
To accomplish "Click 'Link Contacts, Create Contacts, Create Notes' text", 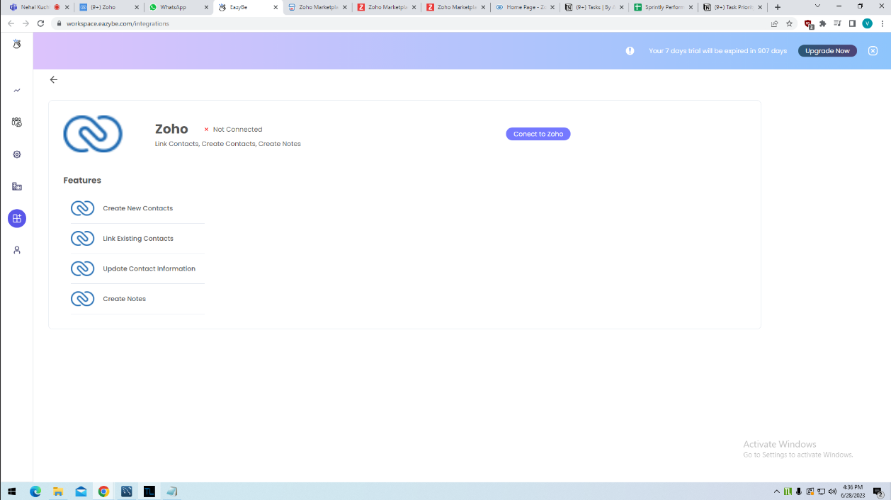I will coord(228,144).
